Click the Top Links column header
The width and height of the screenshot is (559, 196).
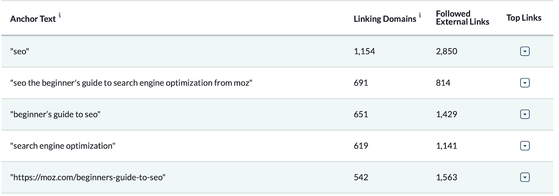(524, 18)
